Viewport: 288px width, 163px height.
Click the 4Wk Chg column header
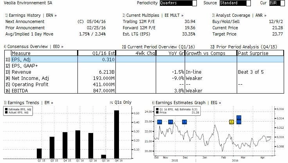coord(136,53)
